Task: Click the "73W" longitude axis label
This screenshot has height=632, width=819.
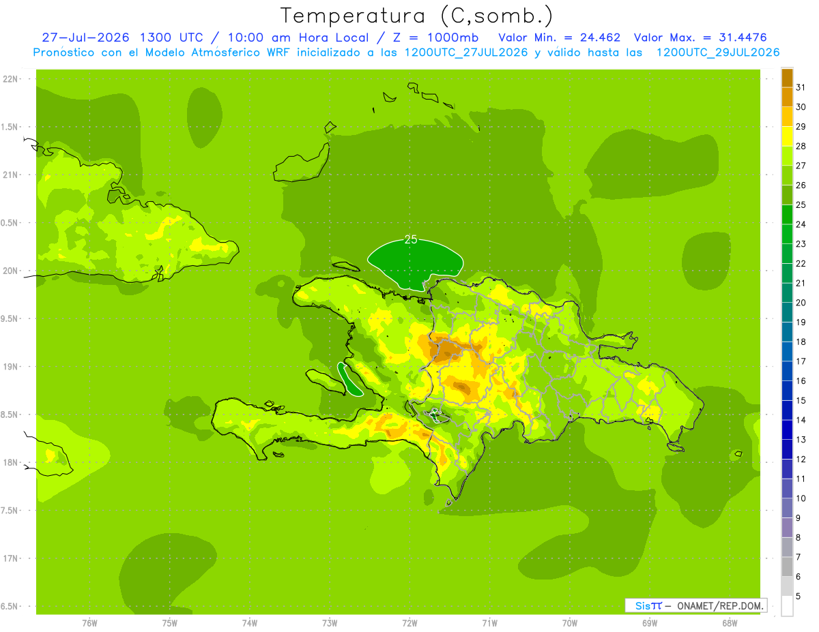Action: (x=330, y=622)
